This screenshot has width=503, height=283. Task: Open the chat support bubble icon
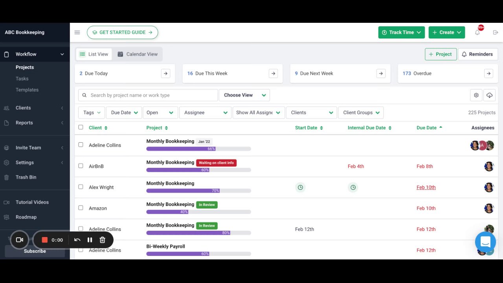click(x=485, y=242)
